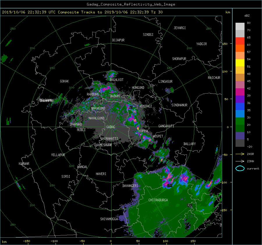Click the SHORAPUR city label
Screen dimensions: 262x245
click(x=179, y=59)
